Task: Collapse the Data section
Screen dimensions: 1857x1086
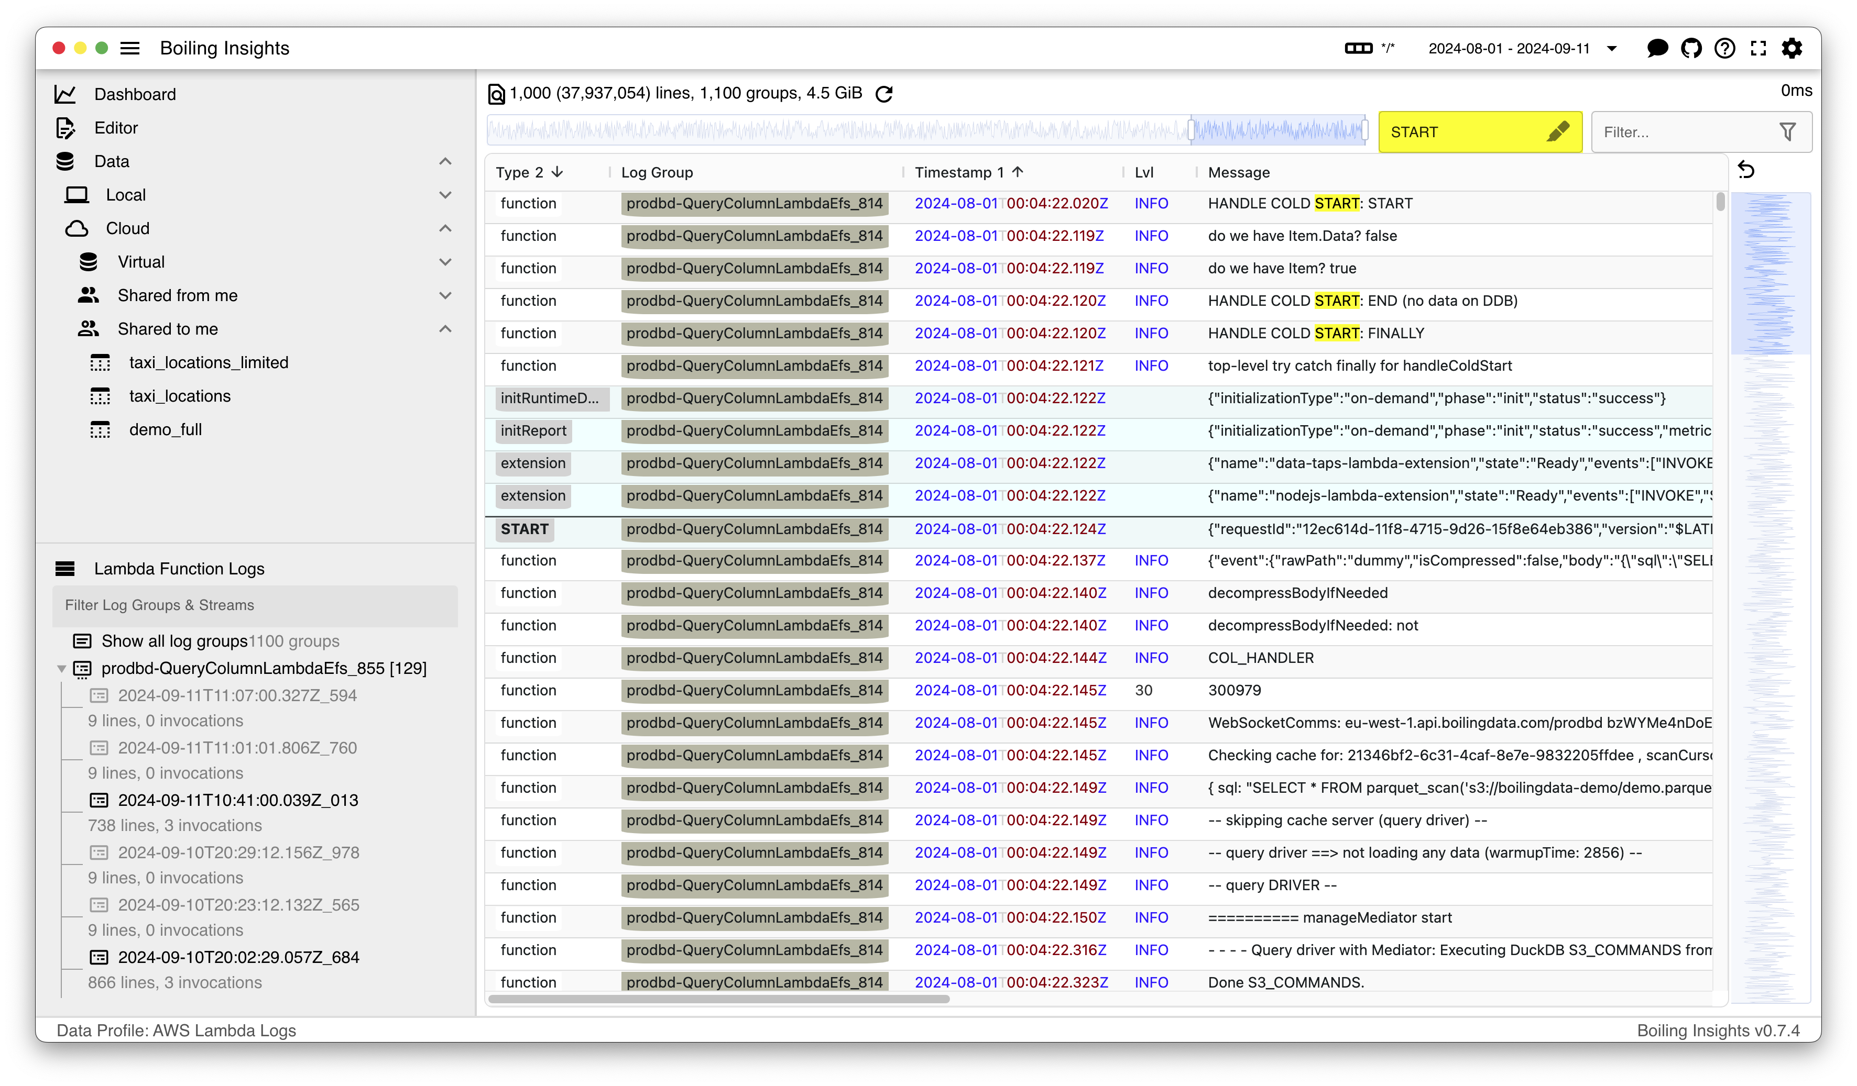Action: (445, 161)
